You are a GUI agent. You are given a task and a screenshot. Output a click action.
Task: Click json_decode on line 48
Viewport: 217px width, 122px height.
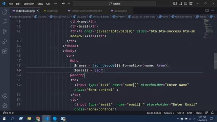pyautogui.click(x=103, y=65)
